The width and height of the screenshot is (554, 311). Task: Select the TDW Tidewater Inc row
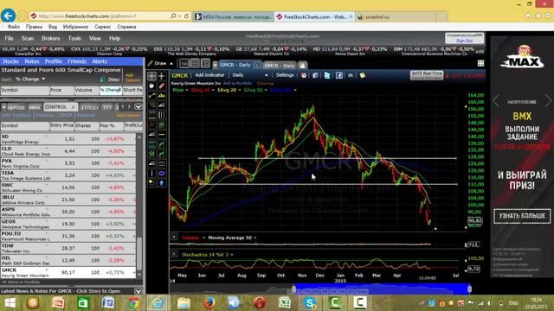pos(68,248)
